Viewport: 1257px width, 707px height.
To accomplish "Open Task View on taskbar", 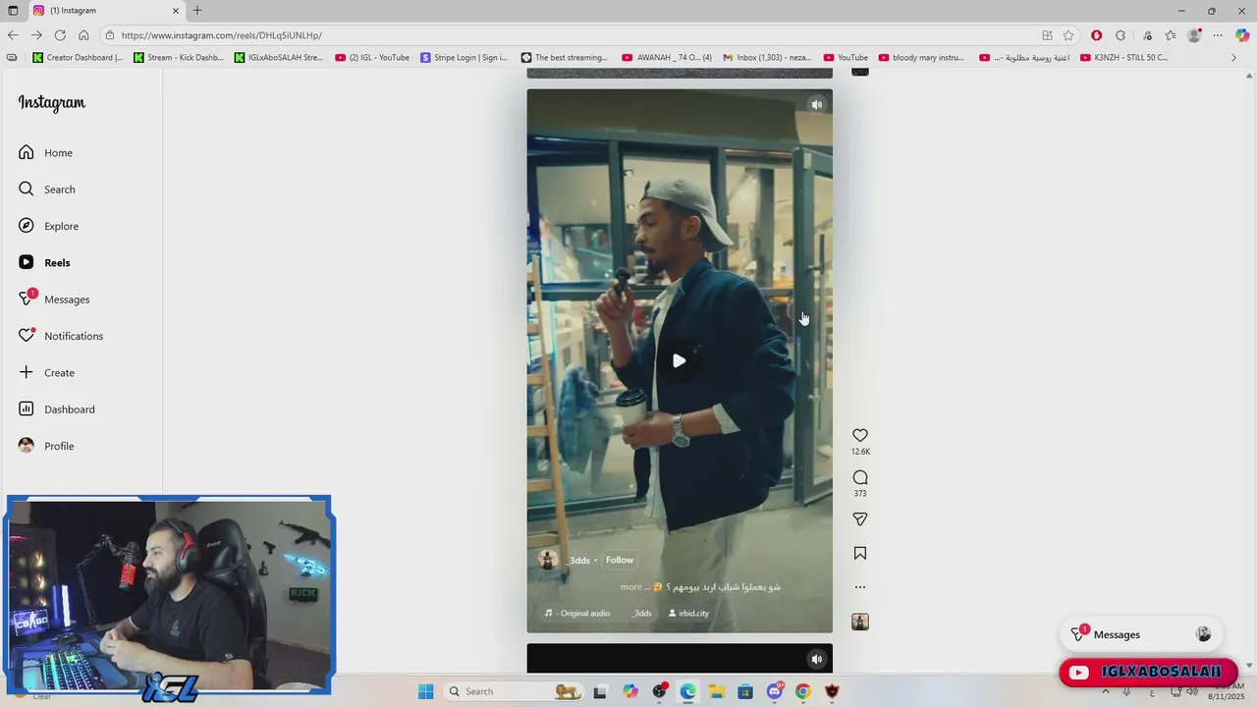I will [x=600, y=691].
